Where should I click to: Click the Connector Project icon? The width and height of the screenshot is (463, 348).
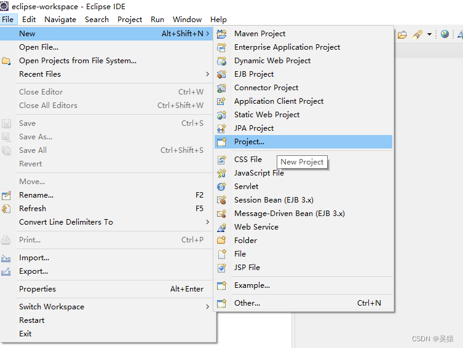tap(221, 88)
